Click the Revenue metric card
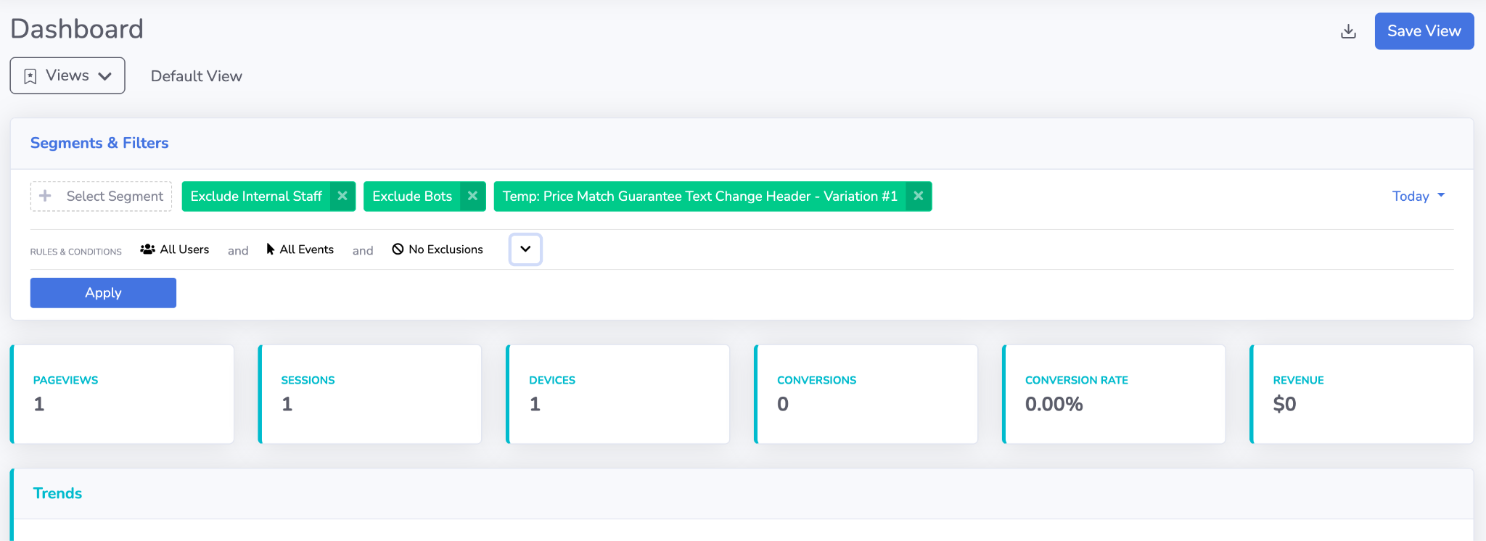 tap(1361, 394)
